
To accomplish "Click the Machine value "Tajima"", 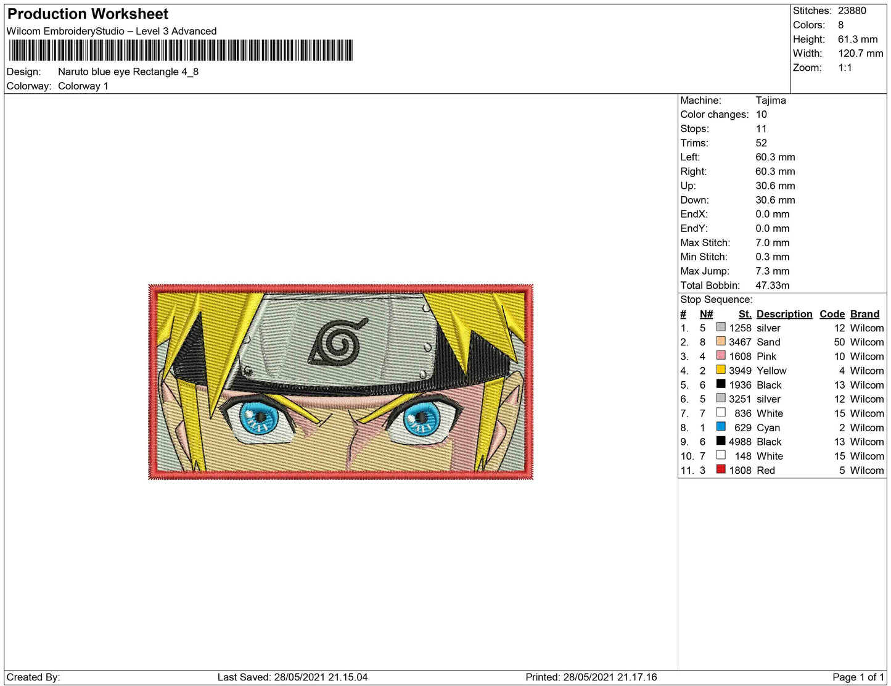I will [x=771, y=101].
